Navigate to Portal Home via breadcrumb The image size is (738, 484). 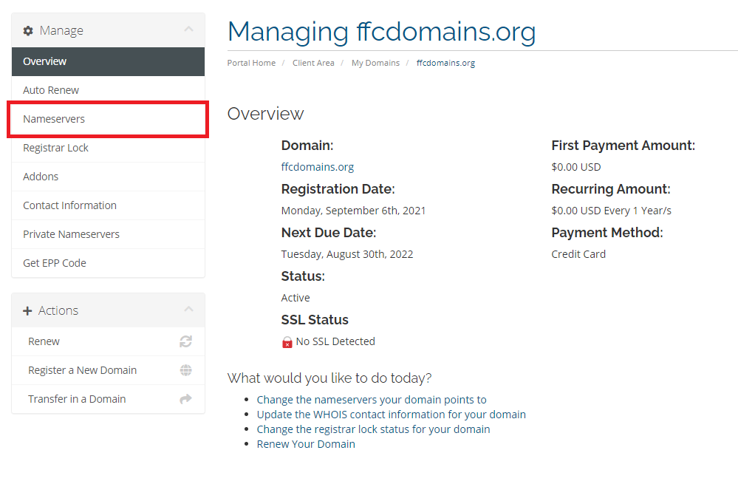click(x=251, y=63)
